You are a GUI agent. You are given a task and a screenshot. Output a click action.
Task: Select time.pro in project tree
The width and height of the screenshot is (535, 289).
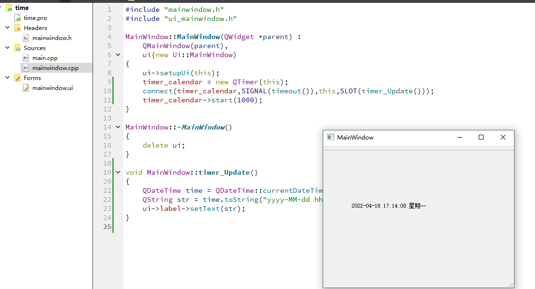click(x=35, y=18)
